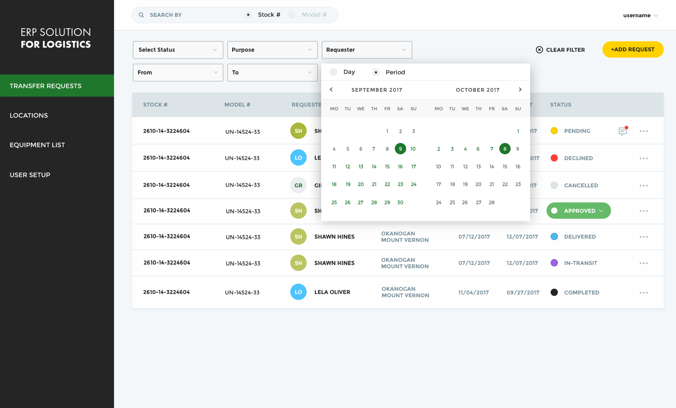
Task: Open the three-dot menu for CANCELLED row
Action: [x=644, y=186]
